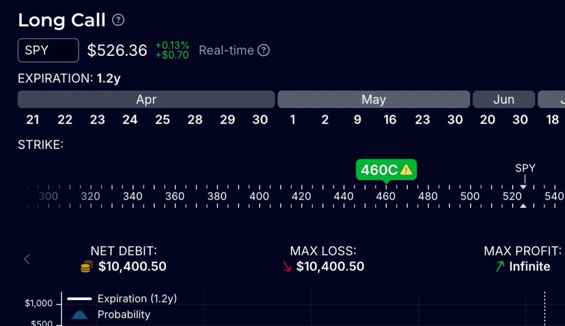Choose Apr 24 expiration date
This screenshot has width=565, height=326.
coord(130,120)
